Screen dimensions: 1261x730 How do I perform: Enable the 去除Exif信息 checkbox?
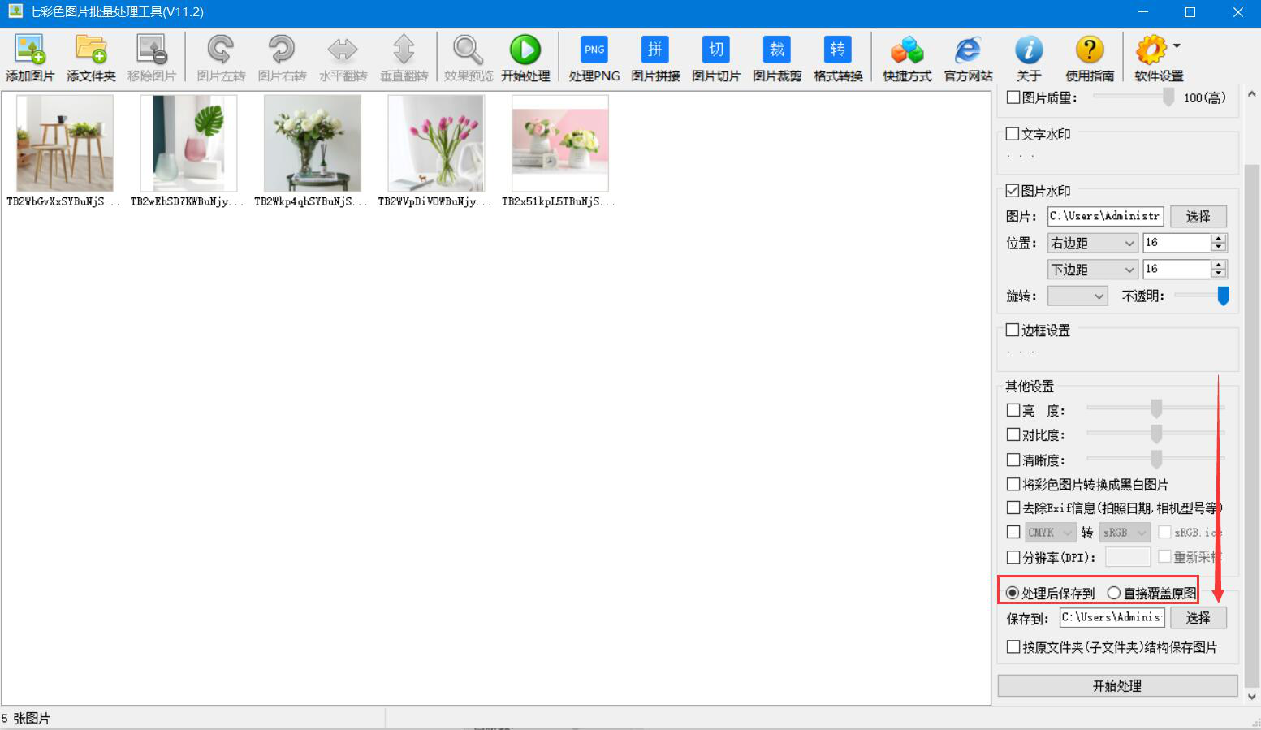tap(1013, 508)
